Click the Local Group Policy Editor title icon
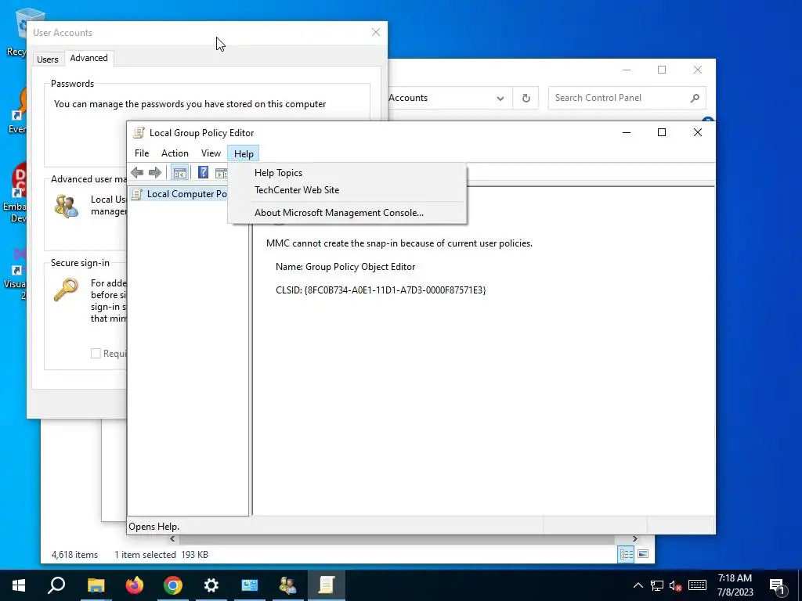Screen dimensions: 802x601 pos(139,133)
